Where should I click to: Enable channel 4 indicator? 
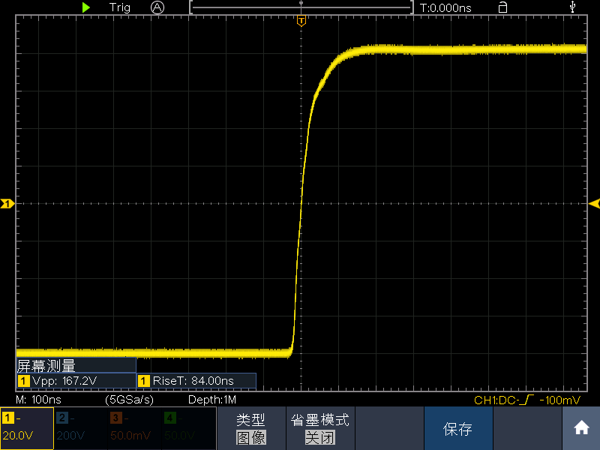click(187, 428)
